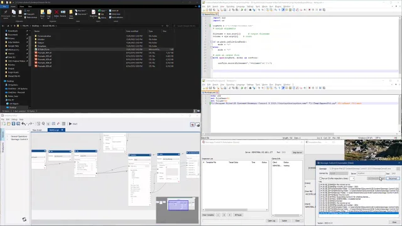402x226 pixels.
Task: Open the Plugins menu in lower Notepad++ window
Action: pos(278,85)
